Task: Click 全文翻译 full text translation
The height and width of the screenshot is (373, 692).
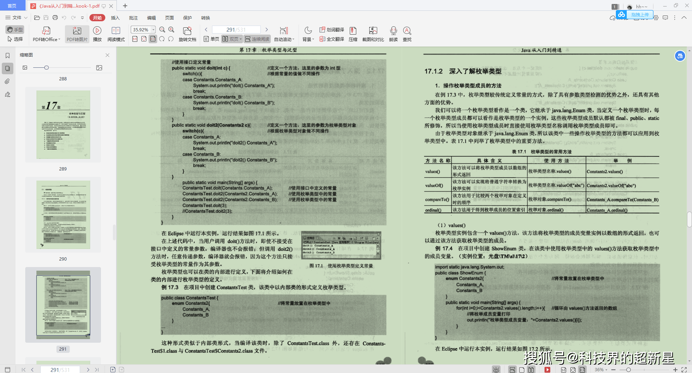Action: pos(332,39)
